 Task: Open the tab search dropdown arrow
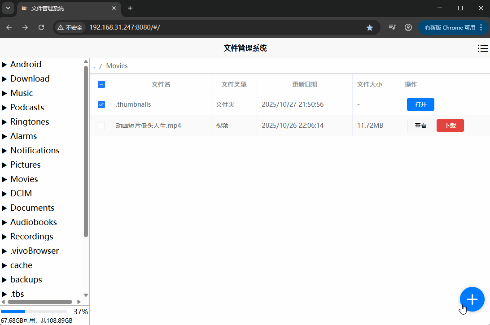[8, 8]
